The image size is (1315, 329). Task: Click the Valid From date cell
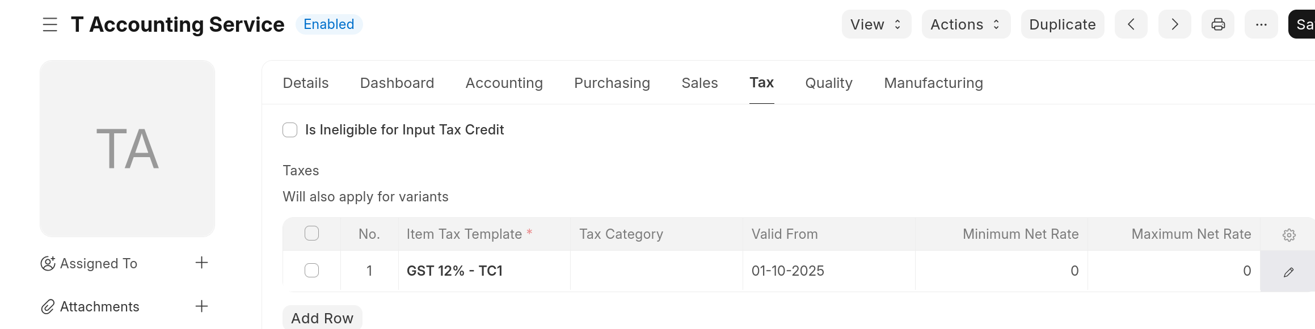pyautogui.click(x=828, y=271)
